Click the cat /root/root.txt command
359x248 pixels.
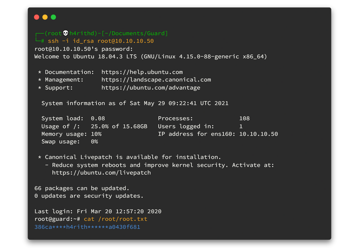116,219
